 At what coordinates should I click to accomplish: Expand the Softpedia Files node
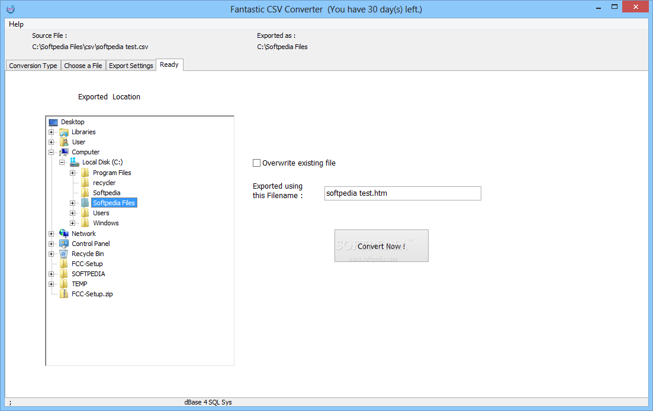(72, 203)
